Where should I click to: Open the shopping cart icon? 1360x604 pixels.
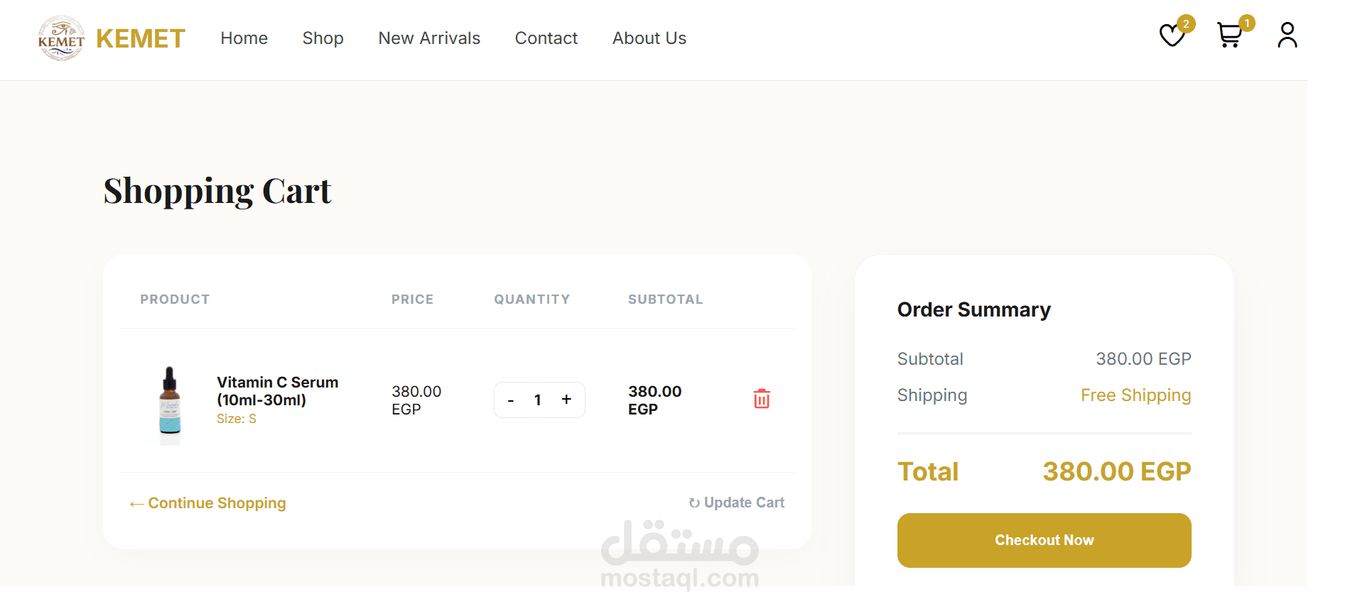tap(1229, 35)
